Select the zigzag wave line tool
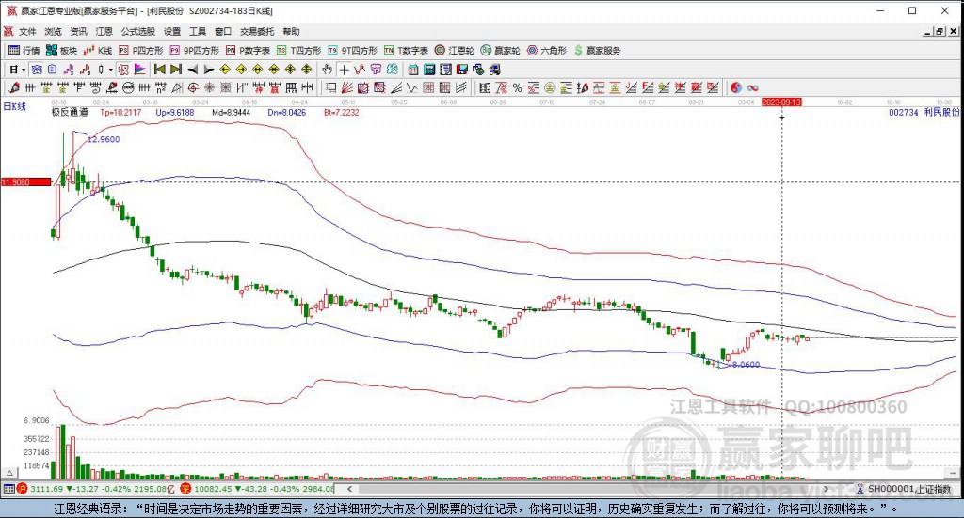This screenshot has width=964, height=518. tap(411, 87)
